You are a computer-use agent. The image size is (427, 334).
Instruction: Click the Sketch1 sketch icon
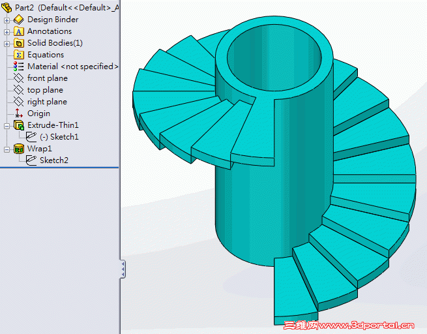tap(31, 137)
